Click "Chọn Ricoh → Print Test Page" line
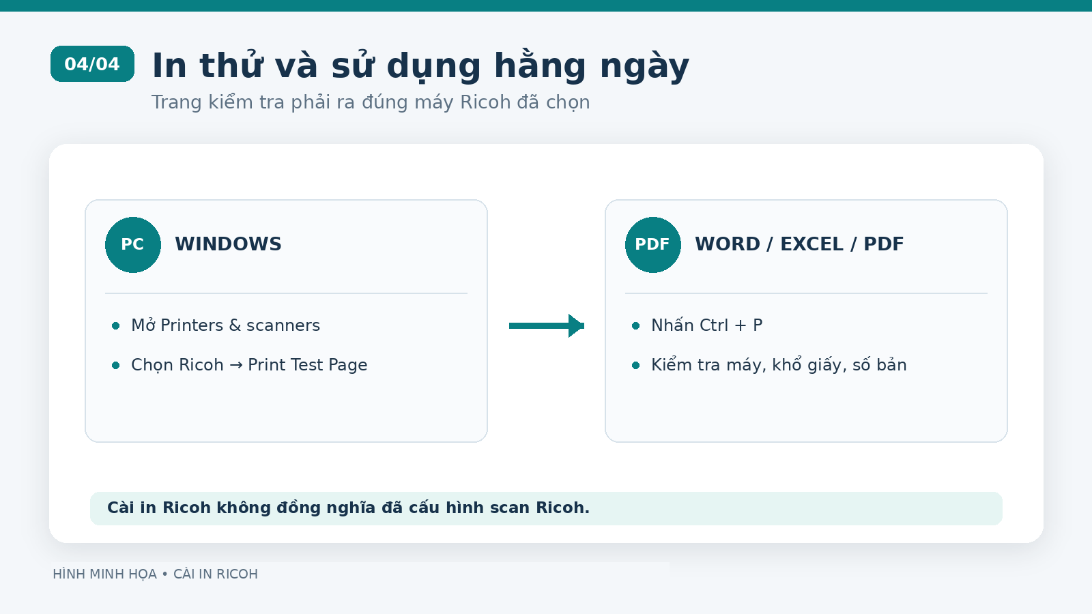The width and height of the screenshot is (1092, 614). click(x=249, y=365)
